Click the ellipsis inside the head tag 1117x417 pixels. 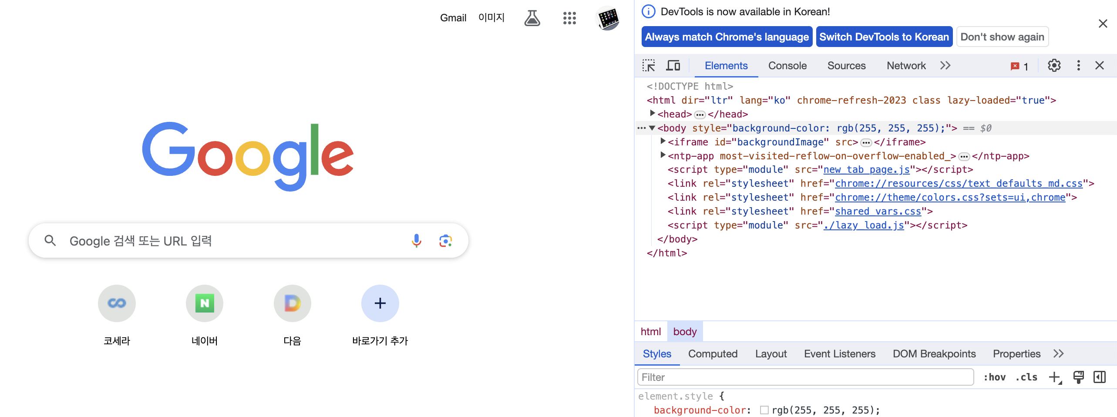[700, 115]
